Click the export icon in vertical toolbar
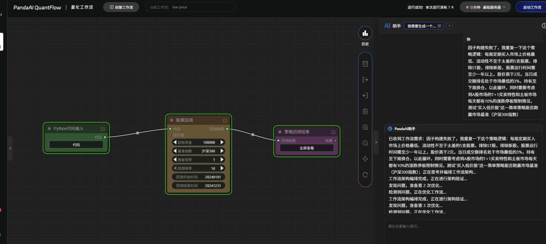 (365, 80)
